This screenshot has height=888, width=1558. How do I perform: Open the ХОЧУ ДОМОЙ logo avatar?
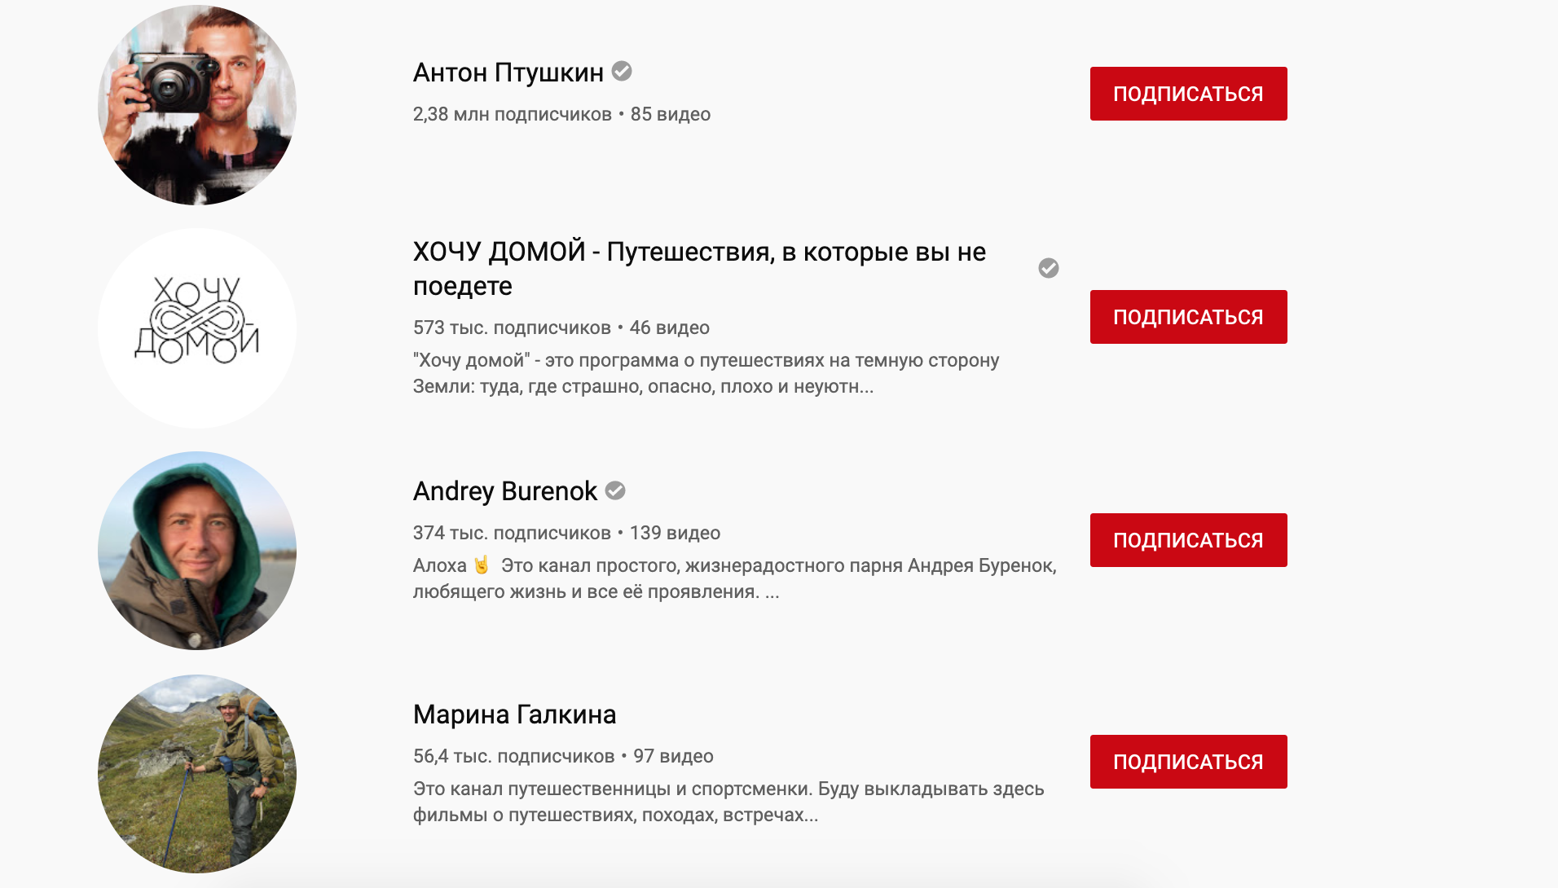click(x=197, y=328)
